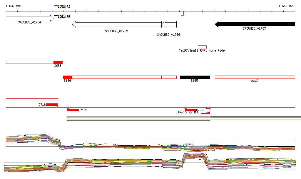Select the long SAOUHSC_01735 gene arrow
This screenshot has width=301, height=179.
coord(117,24)
